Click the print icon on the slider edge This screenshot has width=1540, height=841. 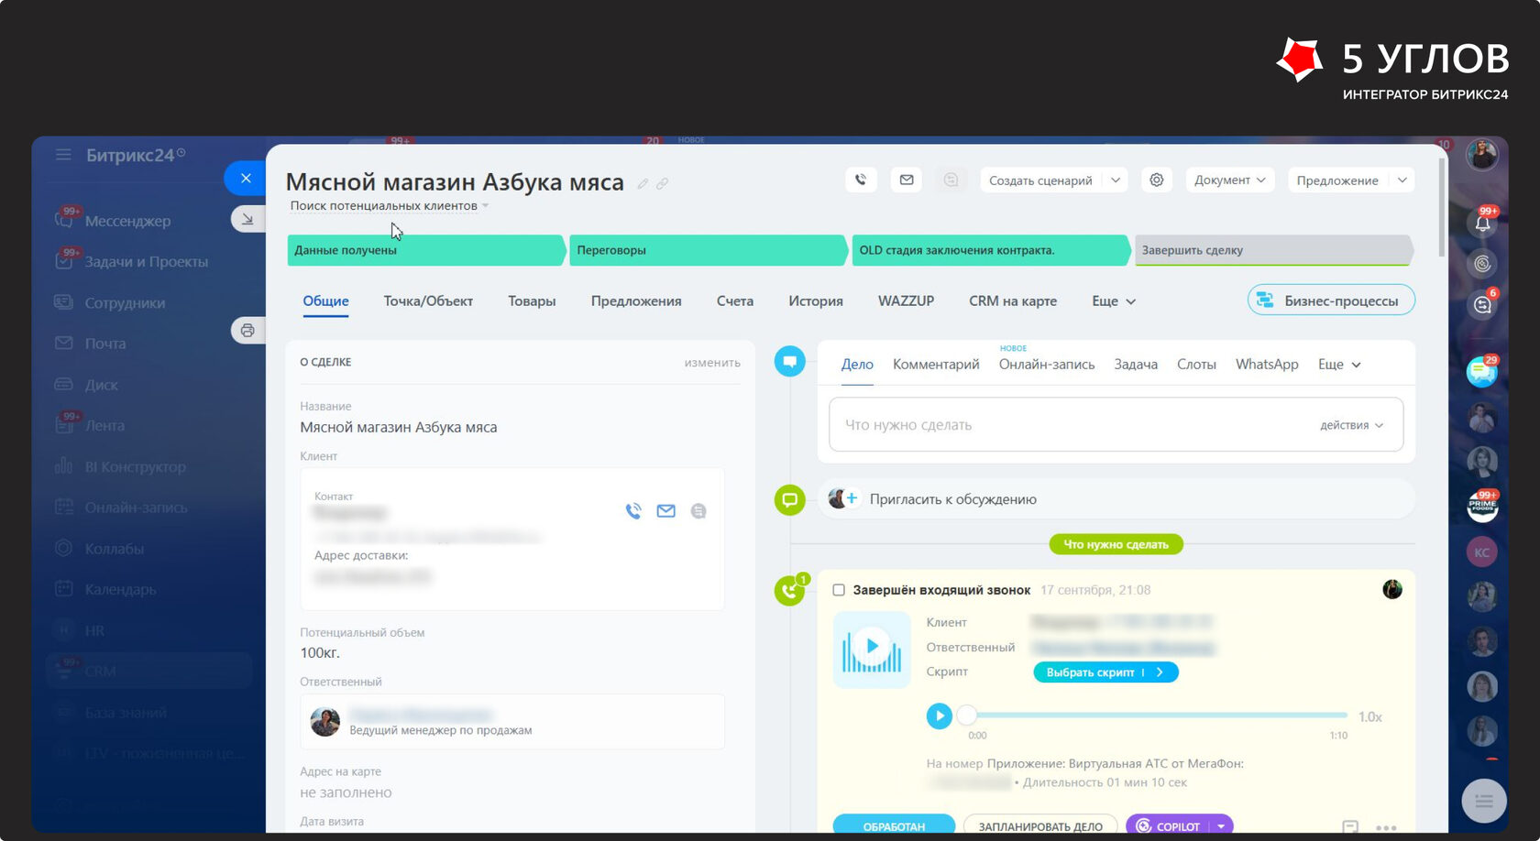[247, 331]
